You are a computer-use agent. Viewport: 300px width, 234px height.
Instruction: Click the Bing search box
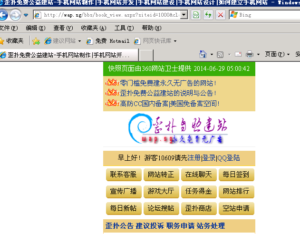click(265, 15)
